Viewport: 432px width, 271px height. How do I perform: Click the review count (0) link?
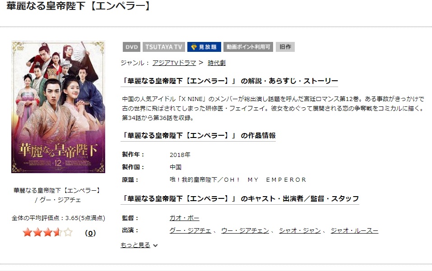pyautogui.click(x=90, y=233)
